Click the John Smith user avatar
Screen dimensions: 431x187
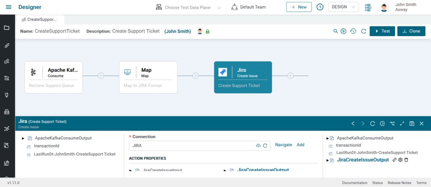(384, 7)
